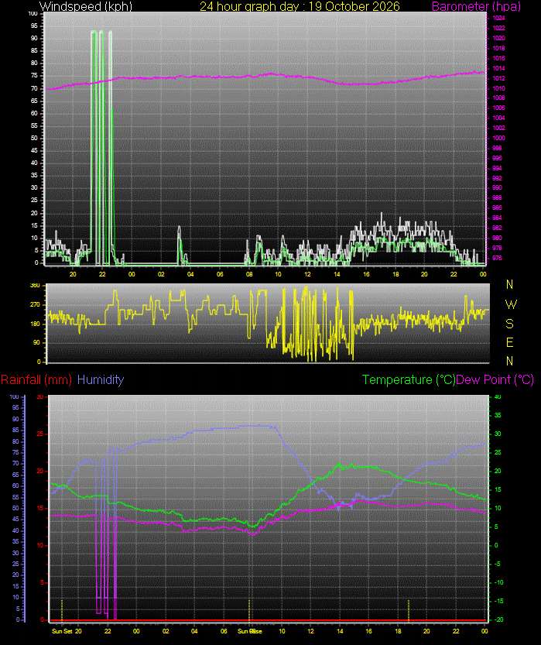Click the W compass direction label

pos(511,304)
